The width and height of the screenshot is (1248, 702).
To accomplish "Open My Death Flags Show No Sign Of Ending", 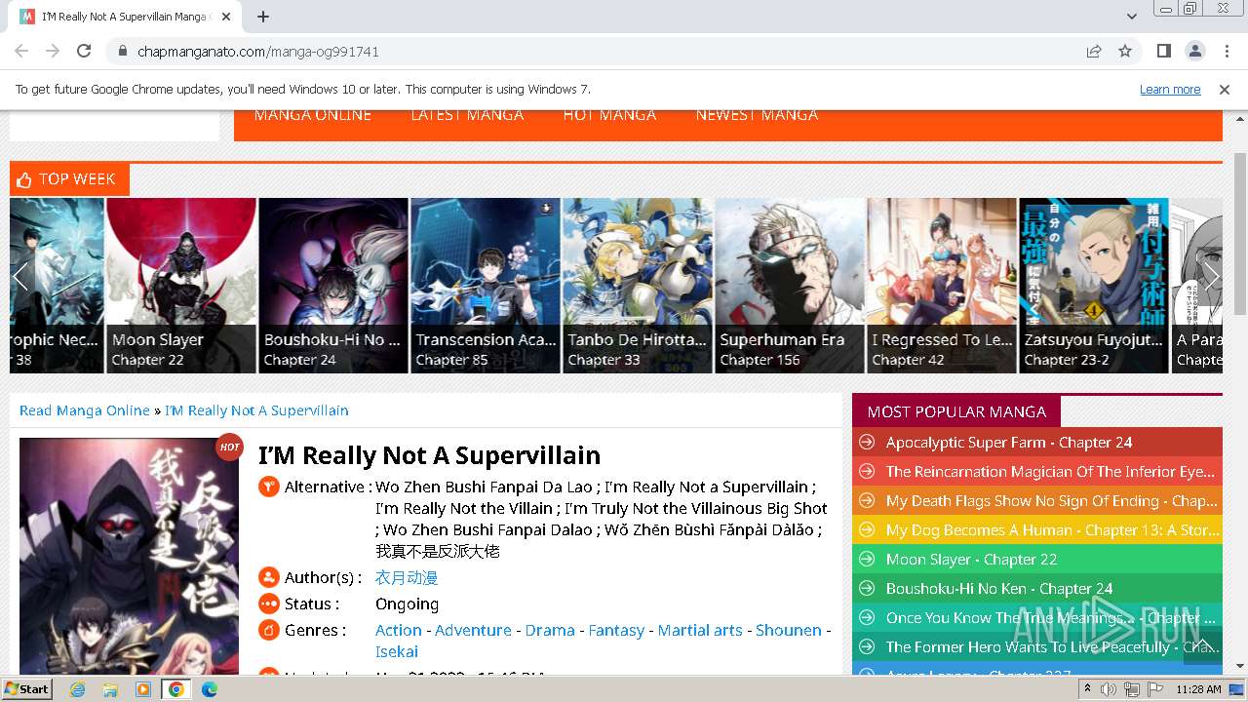I will pos(1051,501).
